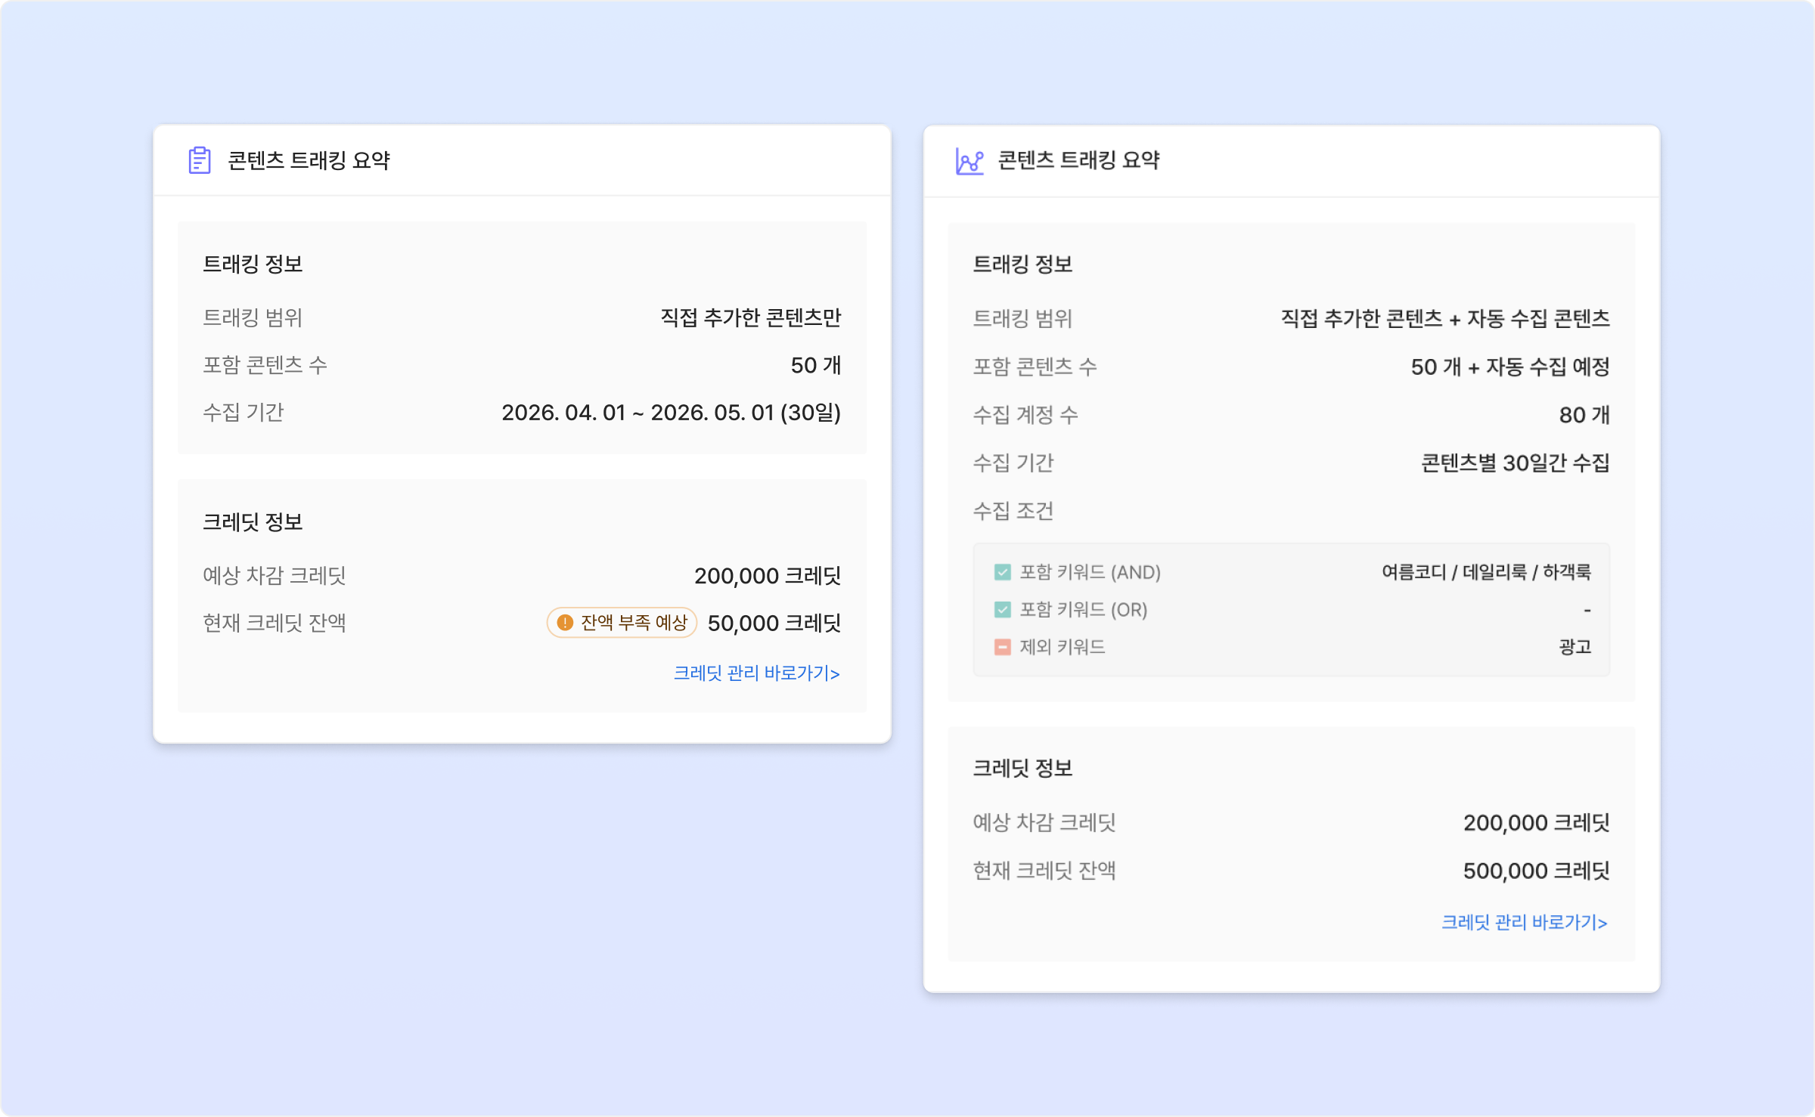Click the excluded keyword value 광고

pos(1575,647)
